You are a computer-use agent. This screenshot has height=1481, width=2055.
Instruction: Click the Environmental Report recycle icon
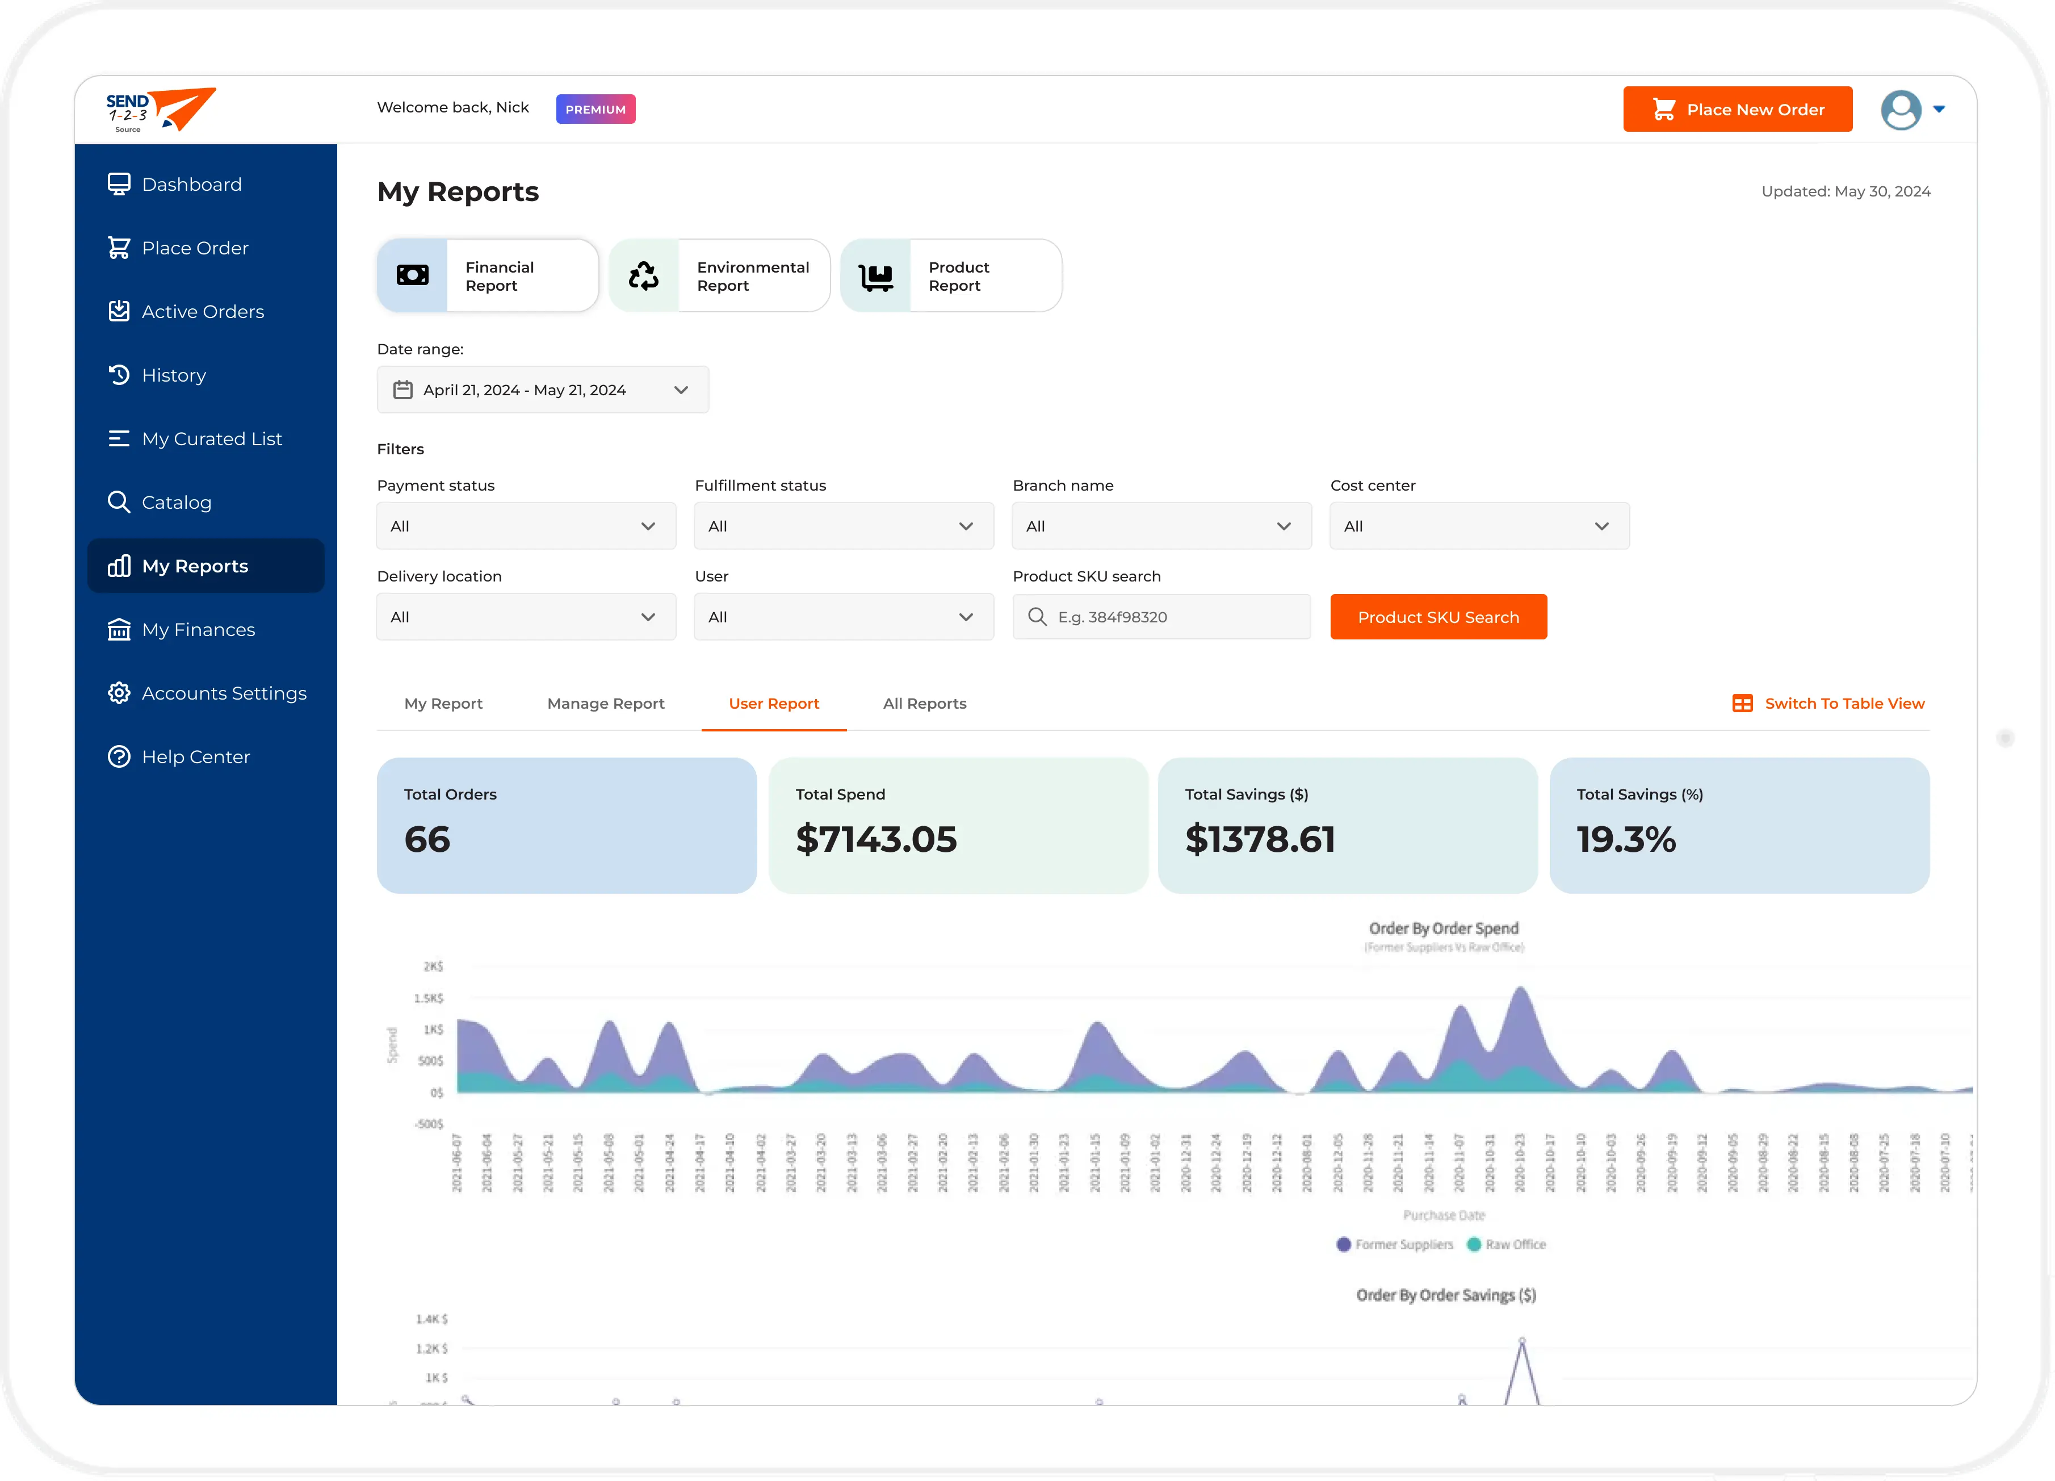(643, 275)
